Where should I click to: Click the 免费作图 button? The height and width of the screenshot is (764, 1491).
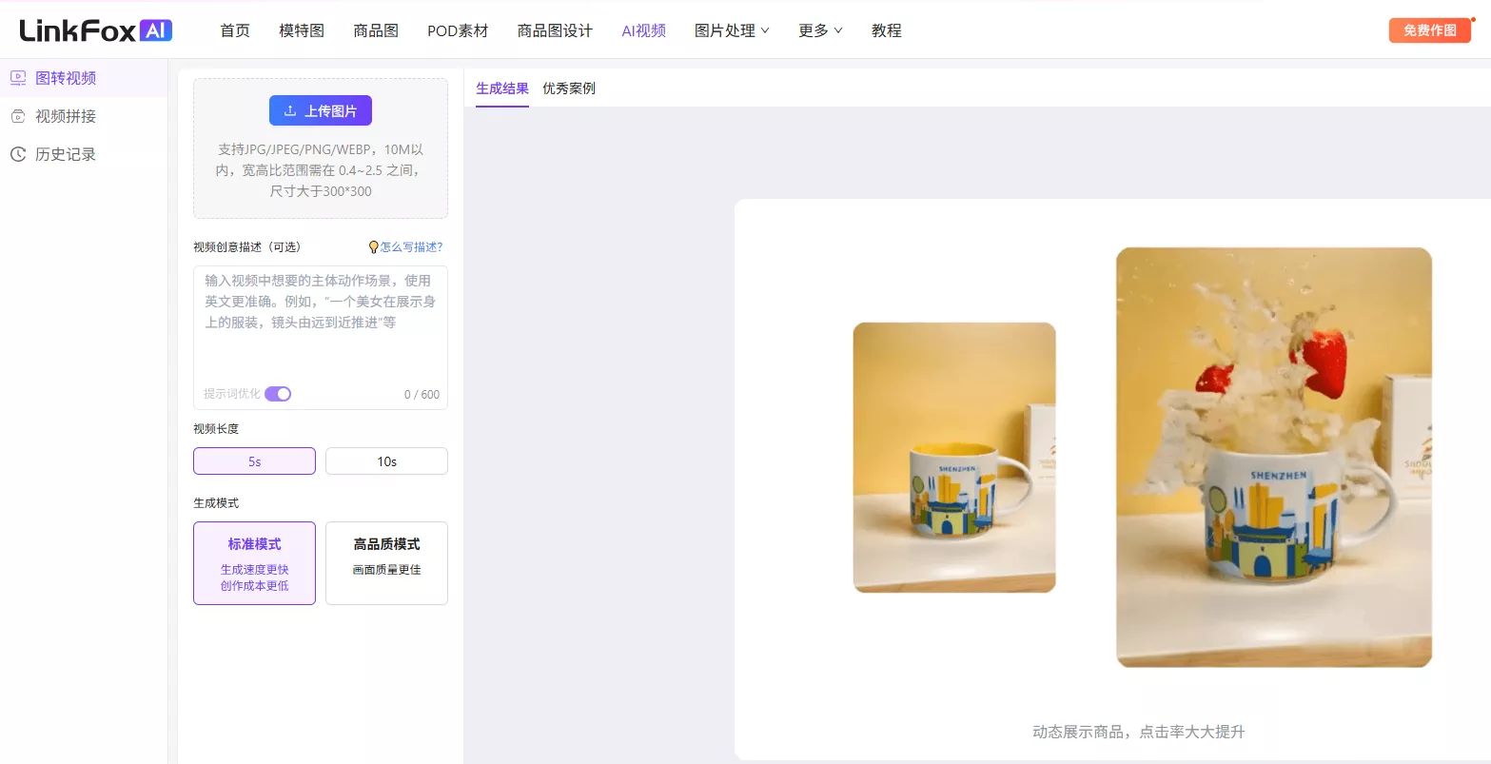1429,30
